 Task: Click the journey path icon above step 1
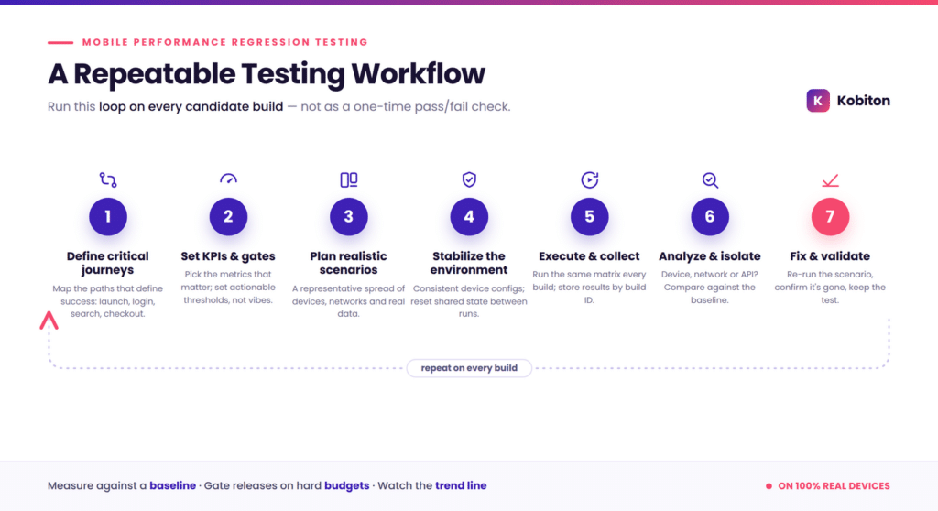click(108, 179)
